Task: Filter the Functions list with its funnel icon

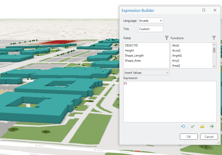Action: (x=214, y=38)
